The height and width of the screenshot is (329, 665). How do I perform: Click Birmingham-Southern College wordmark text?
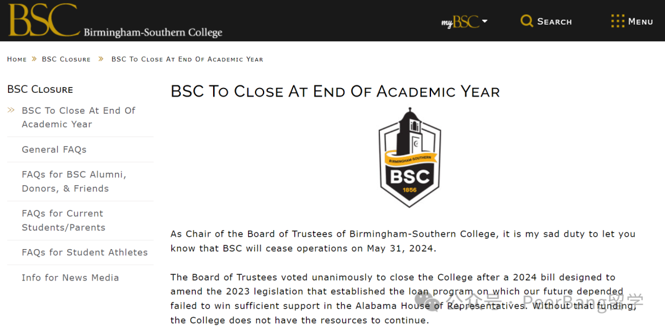(x=153, y=32)
